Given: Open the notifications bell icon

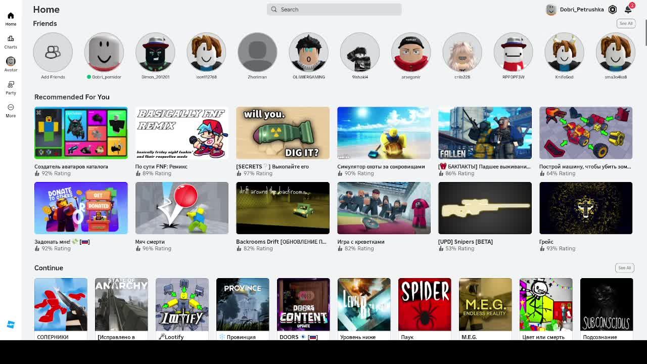Looking at the screenshot, I should point(628,10).
